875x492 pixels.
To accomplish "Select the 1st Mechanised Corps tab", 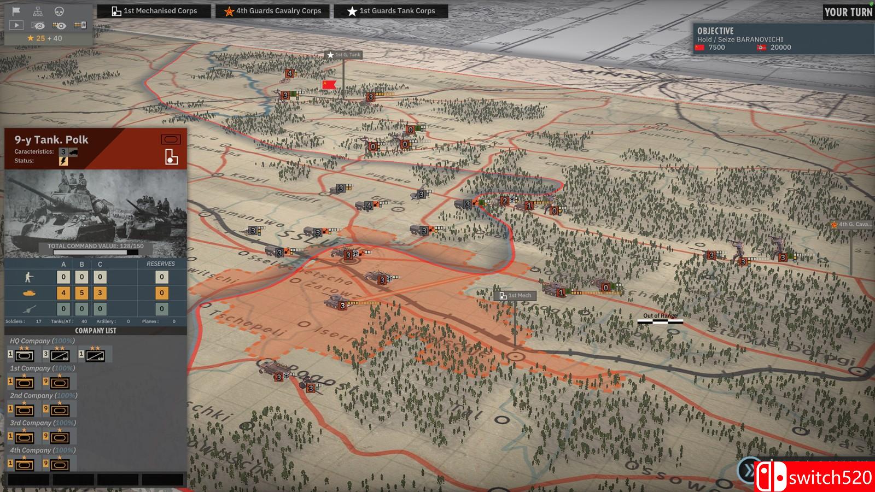I will [154, 11].
